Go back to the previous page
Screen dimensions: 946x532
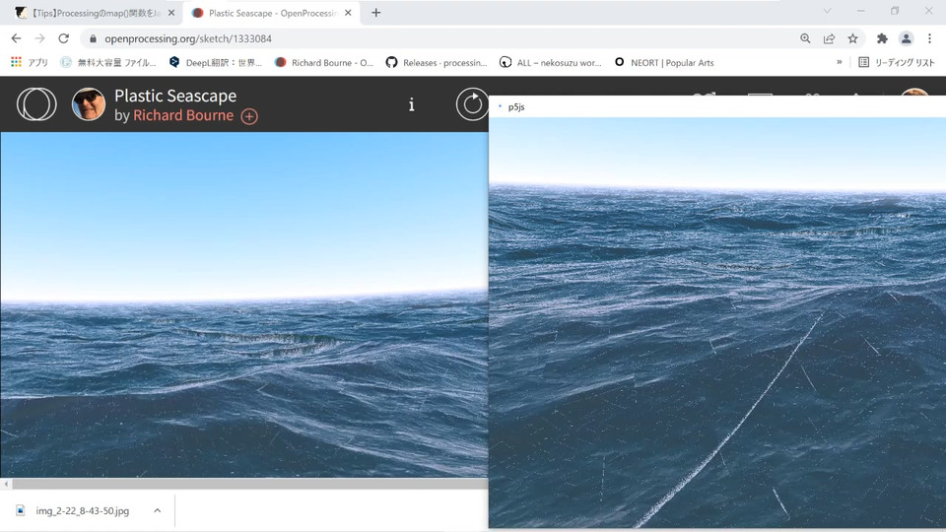(x=17, y=38)
